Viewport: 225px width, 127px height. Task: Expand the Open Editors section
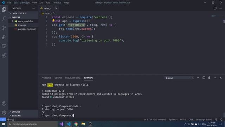24,13
